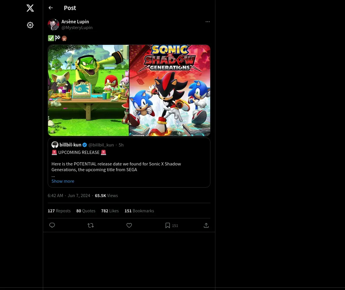
Task: Click the @billbil_kun handle
Action: (101, 145)
